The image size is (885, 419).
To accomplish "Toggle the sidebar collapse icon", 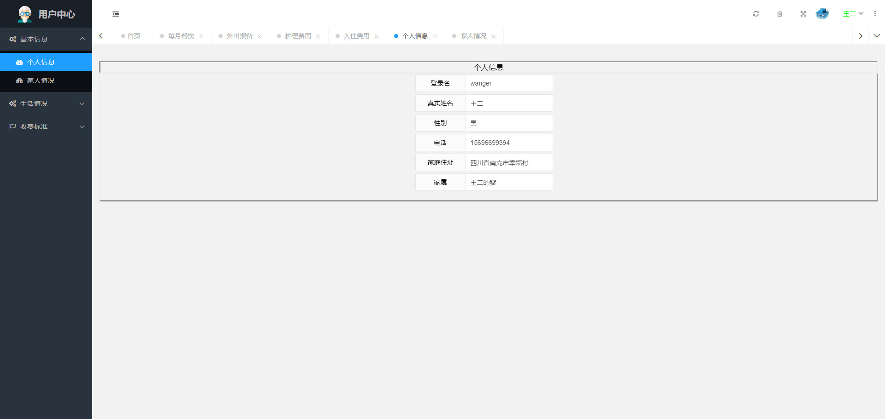I will (x=116, y=14).
